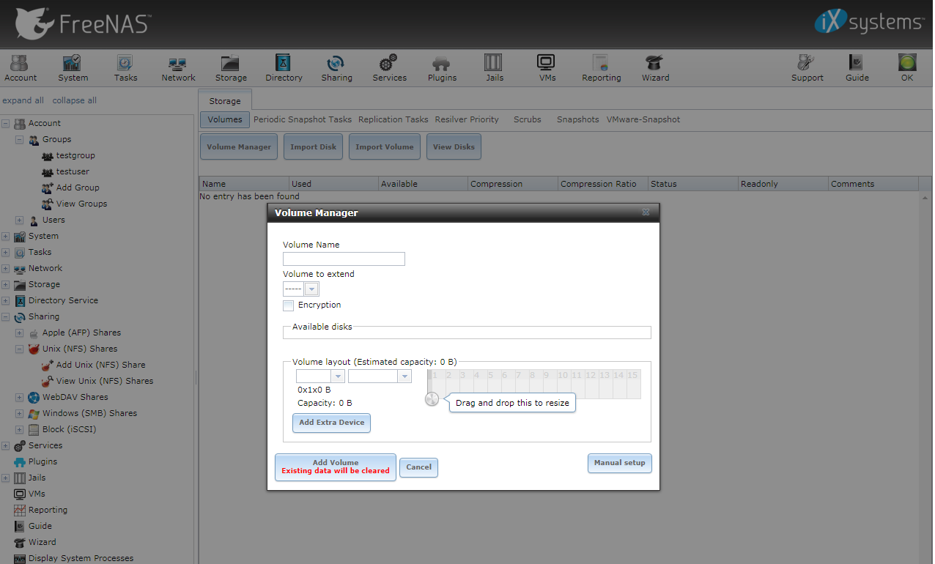935x564 pixels.
Task: Switch to Replication Tasks tab
Action: tap(393, 119)
